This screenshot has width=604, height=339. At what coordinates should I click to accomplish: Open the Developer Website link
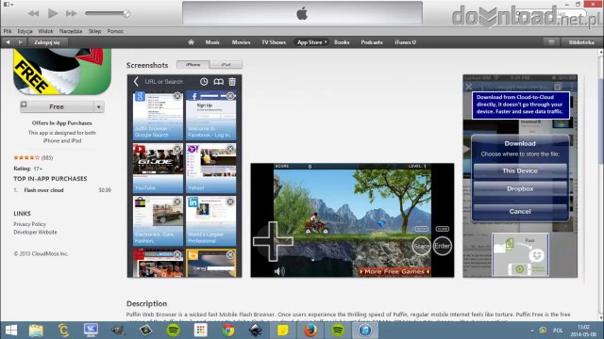click(x=35, y=233)
